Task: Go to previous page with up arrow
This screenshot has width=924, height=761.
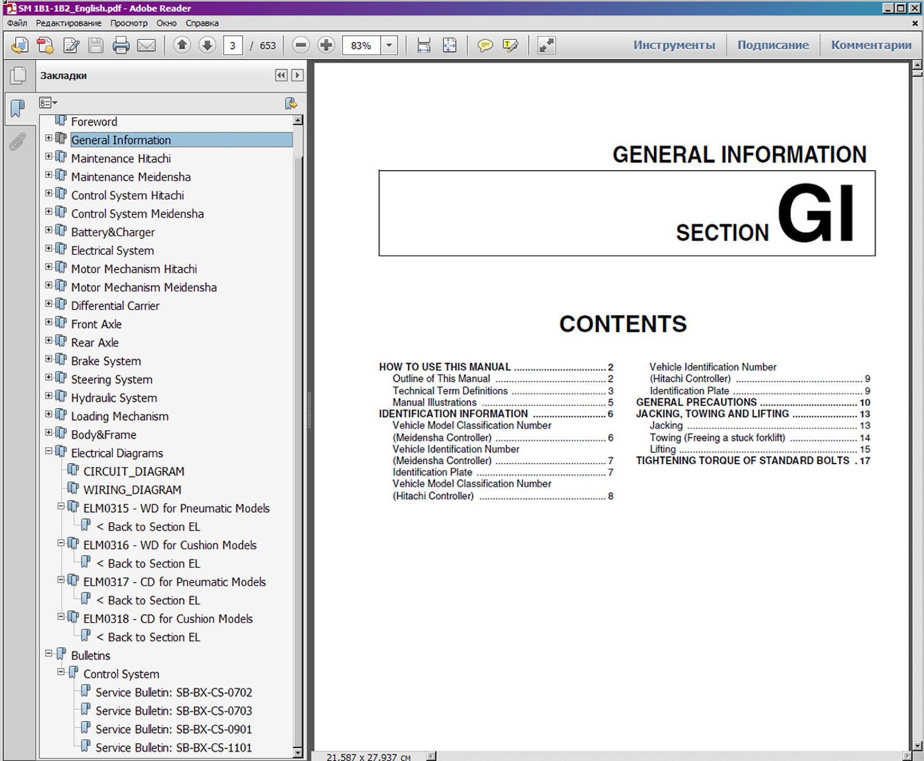Action: 182,45
